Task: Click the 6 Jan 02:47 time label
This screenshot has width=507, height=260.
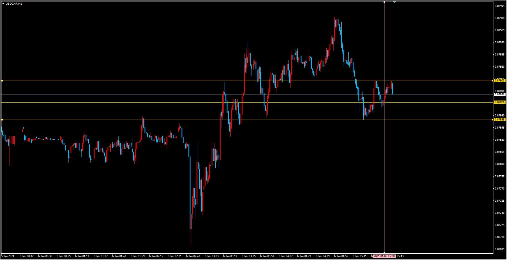Action: coord(193,256)
